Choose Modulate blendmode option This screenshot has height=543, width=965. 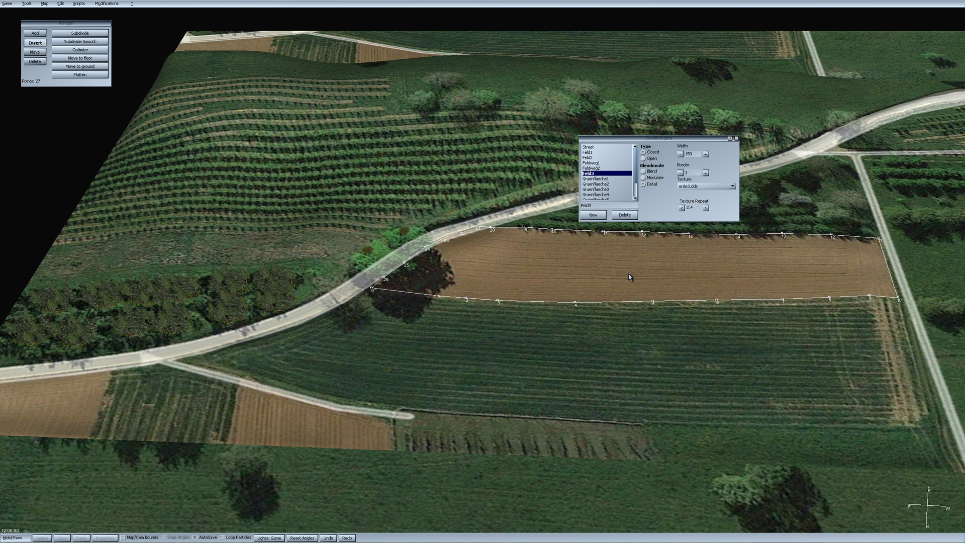[x=643, y=178]
